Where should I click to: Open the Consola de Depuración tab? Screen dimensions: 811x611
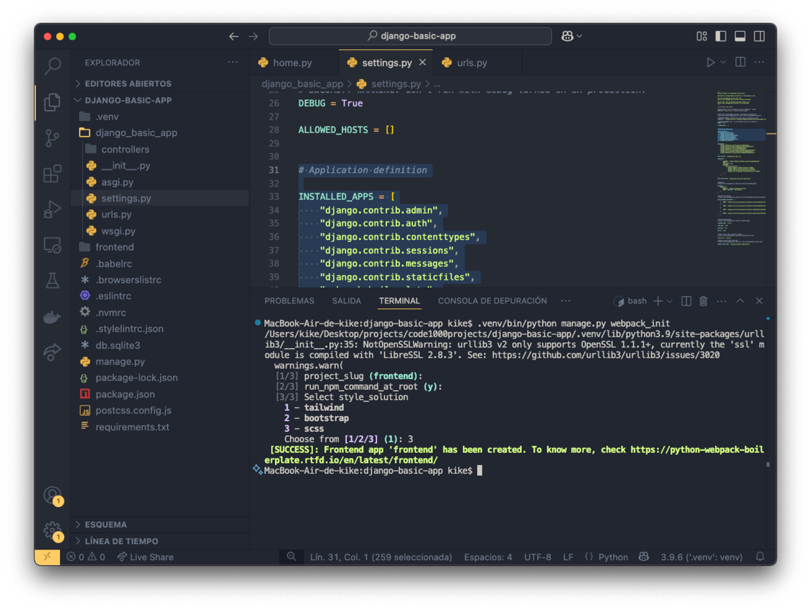(493, 301)
